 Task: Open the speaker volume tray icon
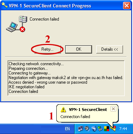pos(87,129)
